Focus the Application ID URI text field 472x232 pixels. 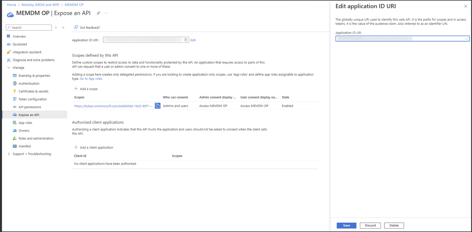[402, 39]
